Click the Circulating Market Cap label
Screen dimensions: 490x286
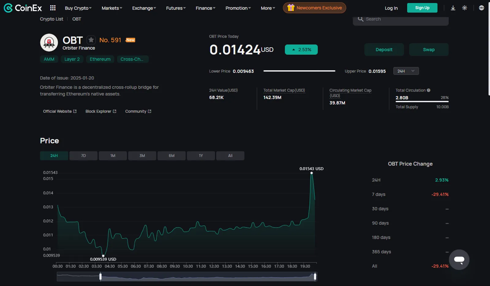[350, 93]
